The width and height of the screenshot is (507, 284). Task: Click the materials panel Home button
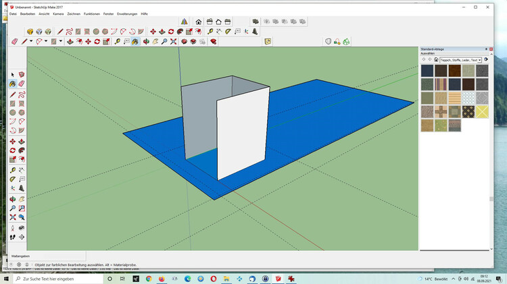435,60
